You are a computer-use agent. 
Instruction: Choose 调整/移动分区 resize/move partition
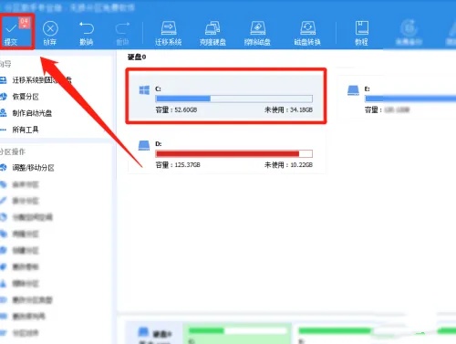27,168
